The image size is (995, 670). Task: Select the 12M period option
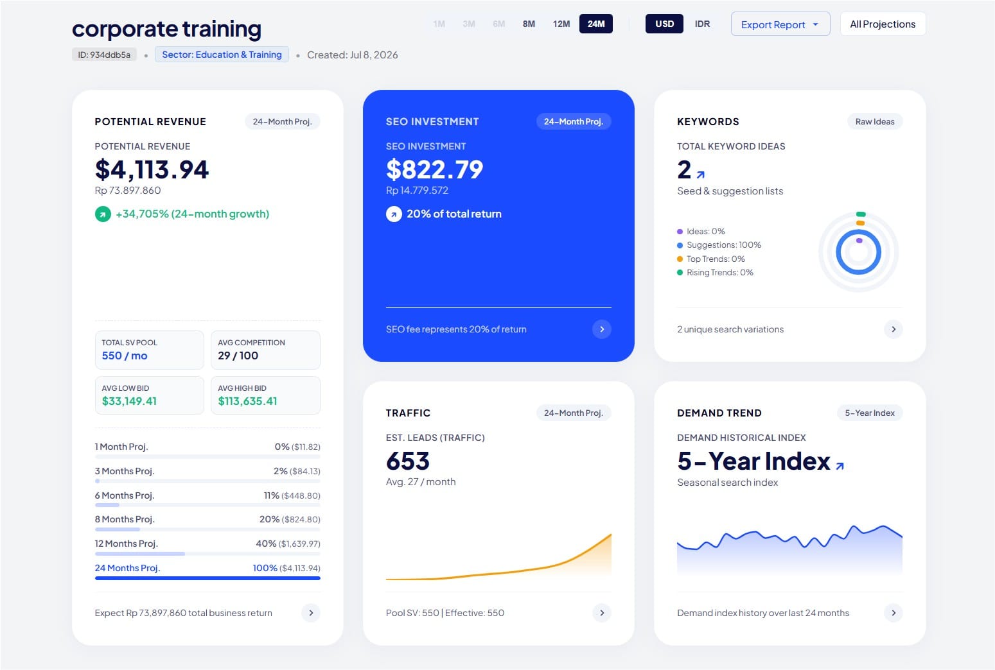click(561, 24)
